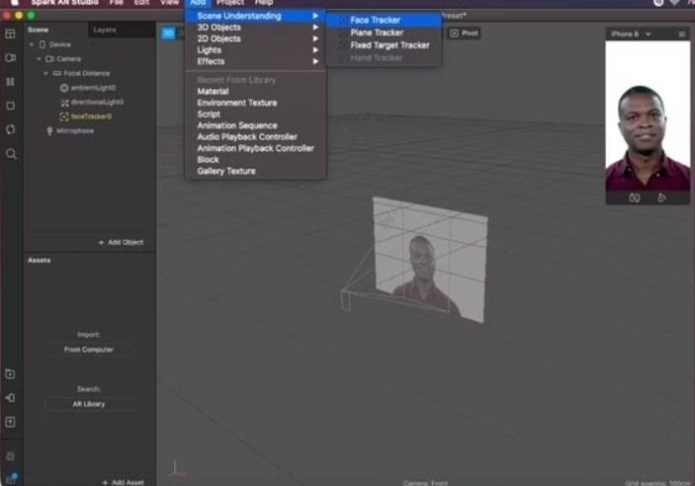This screenshot has width=695, height=486.
Task: Click the layout panel icon in left sidebar
Action: (x=11, y=34)
